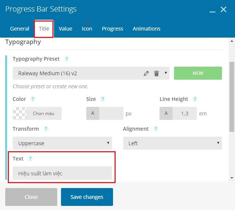
Task: Open help icon next to Line Height
Action: pos(195,99)
